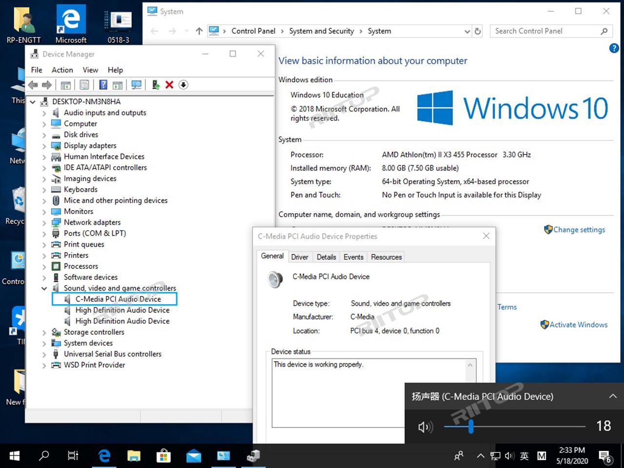
Task: Switch to Details tab in properties dialog
Action: [326, 257]
